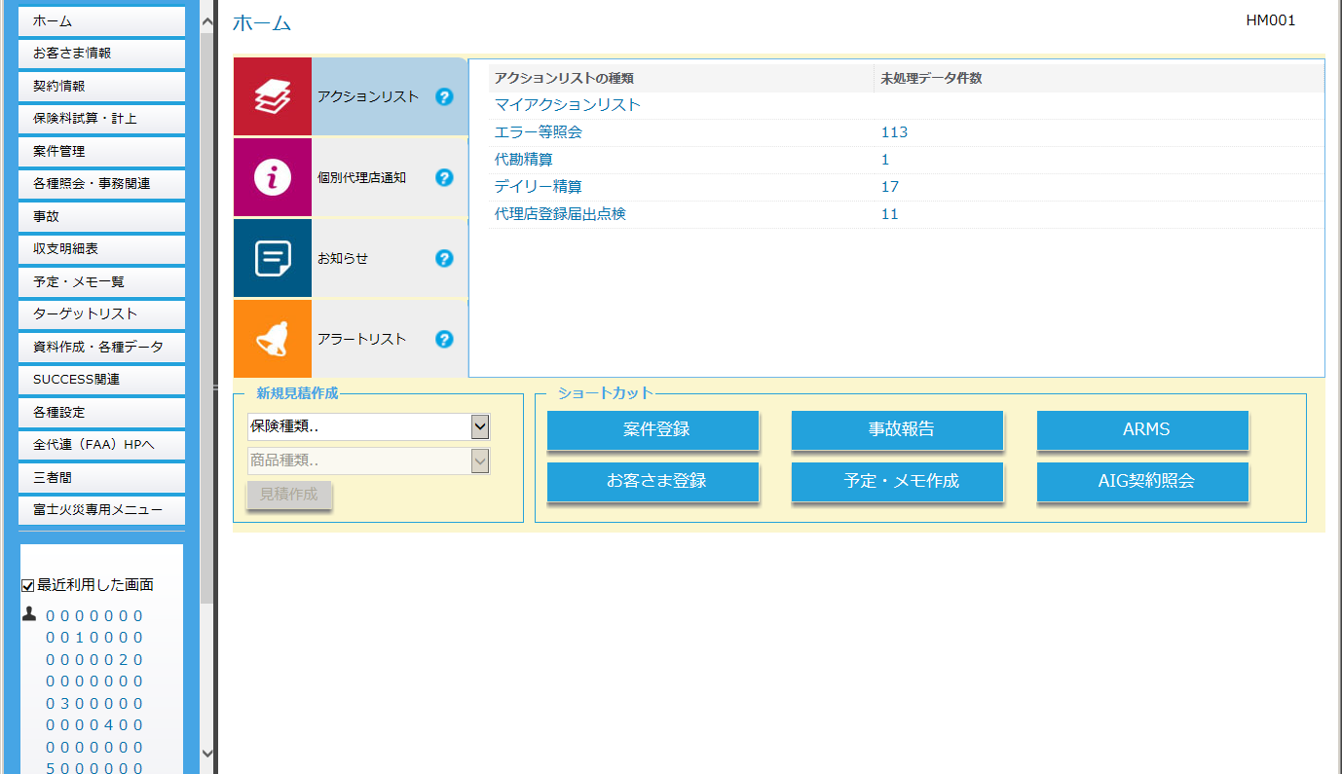Click the blue note icon for お知らせ
1342x774 pixels.
pyautogui.click(x=273, y=258)
